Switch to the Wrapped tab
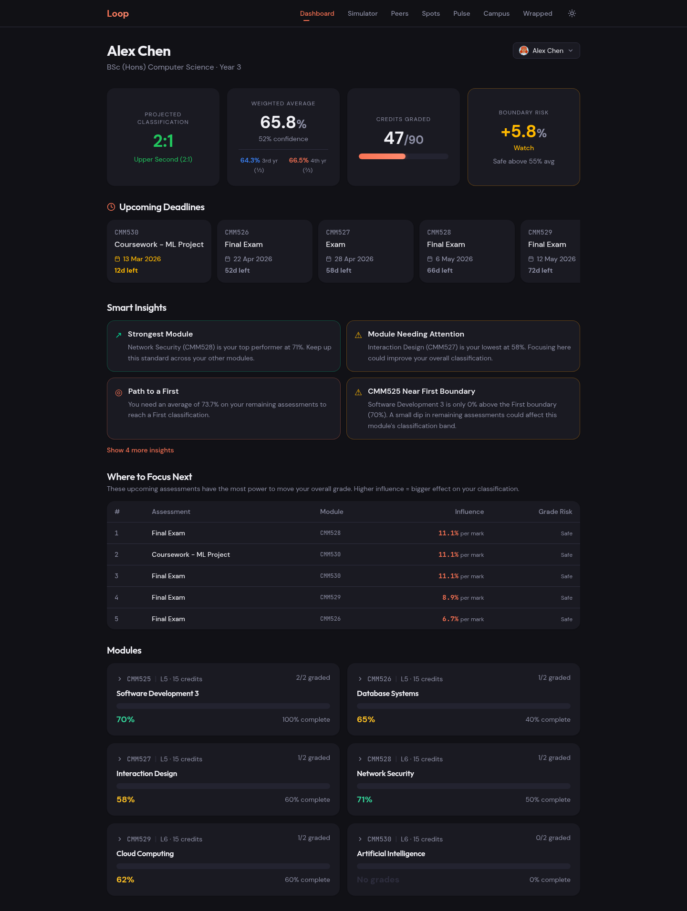 coord(537,13)
